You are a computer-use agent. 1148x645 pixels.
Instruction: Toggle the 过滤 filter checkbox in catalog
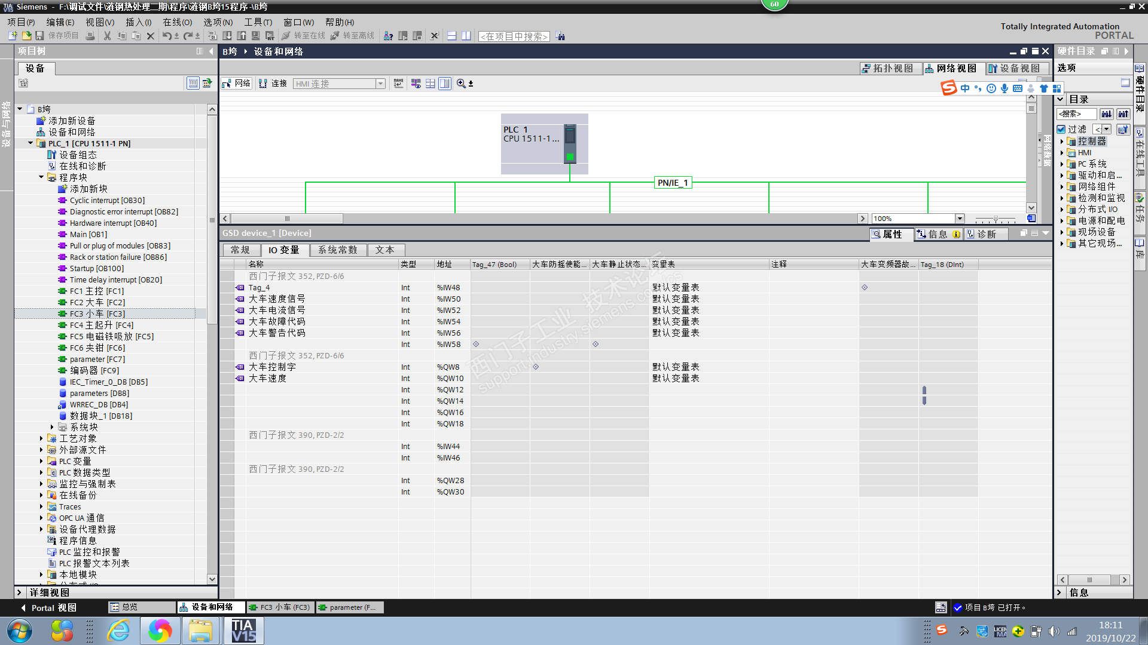tap(1061, 129)
